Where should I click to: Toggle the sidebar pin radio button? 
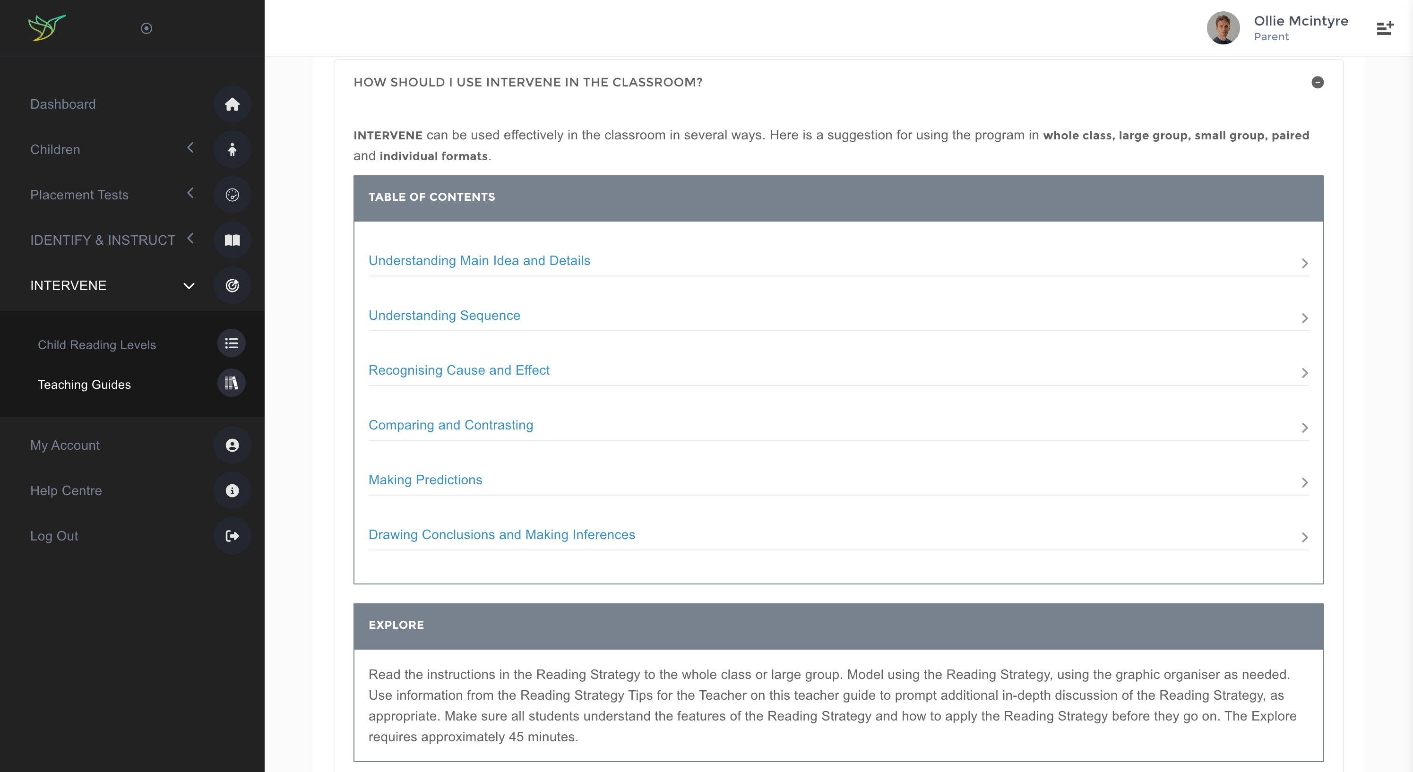click(146, 28)
